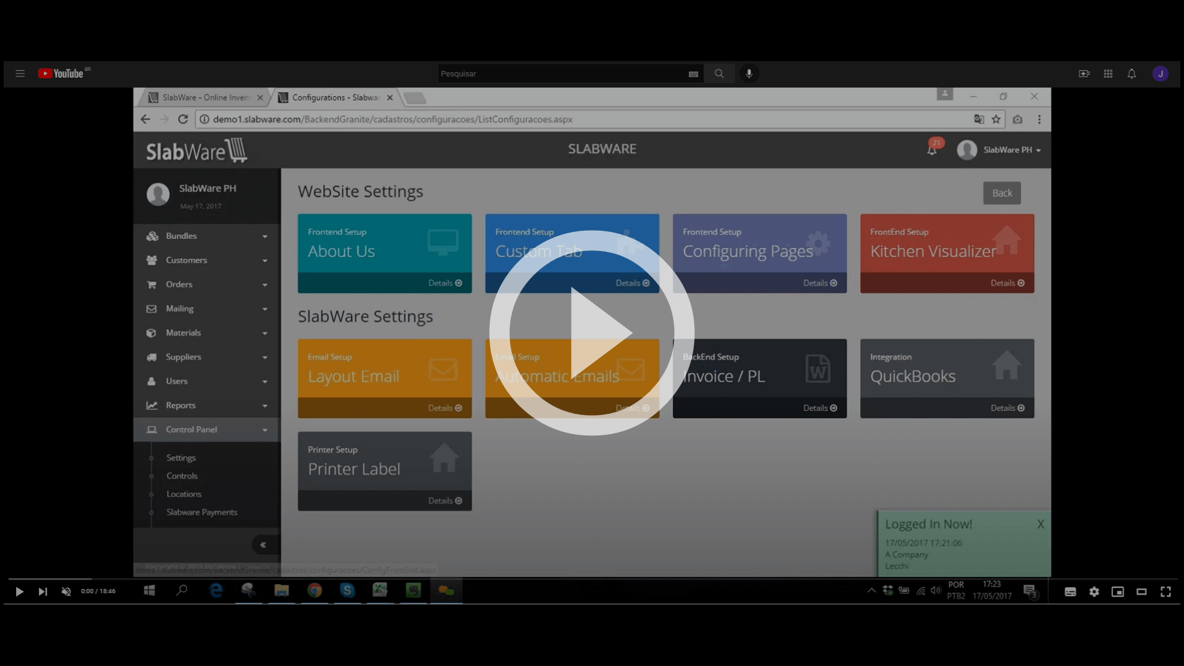Open Excel from the recorded taskbar
The width and height of the screenshot is (1184, 666).
click(x=380, y=591)
